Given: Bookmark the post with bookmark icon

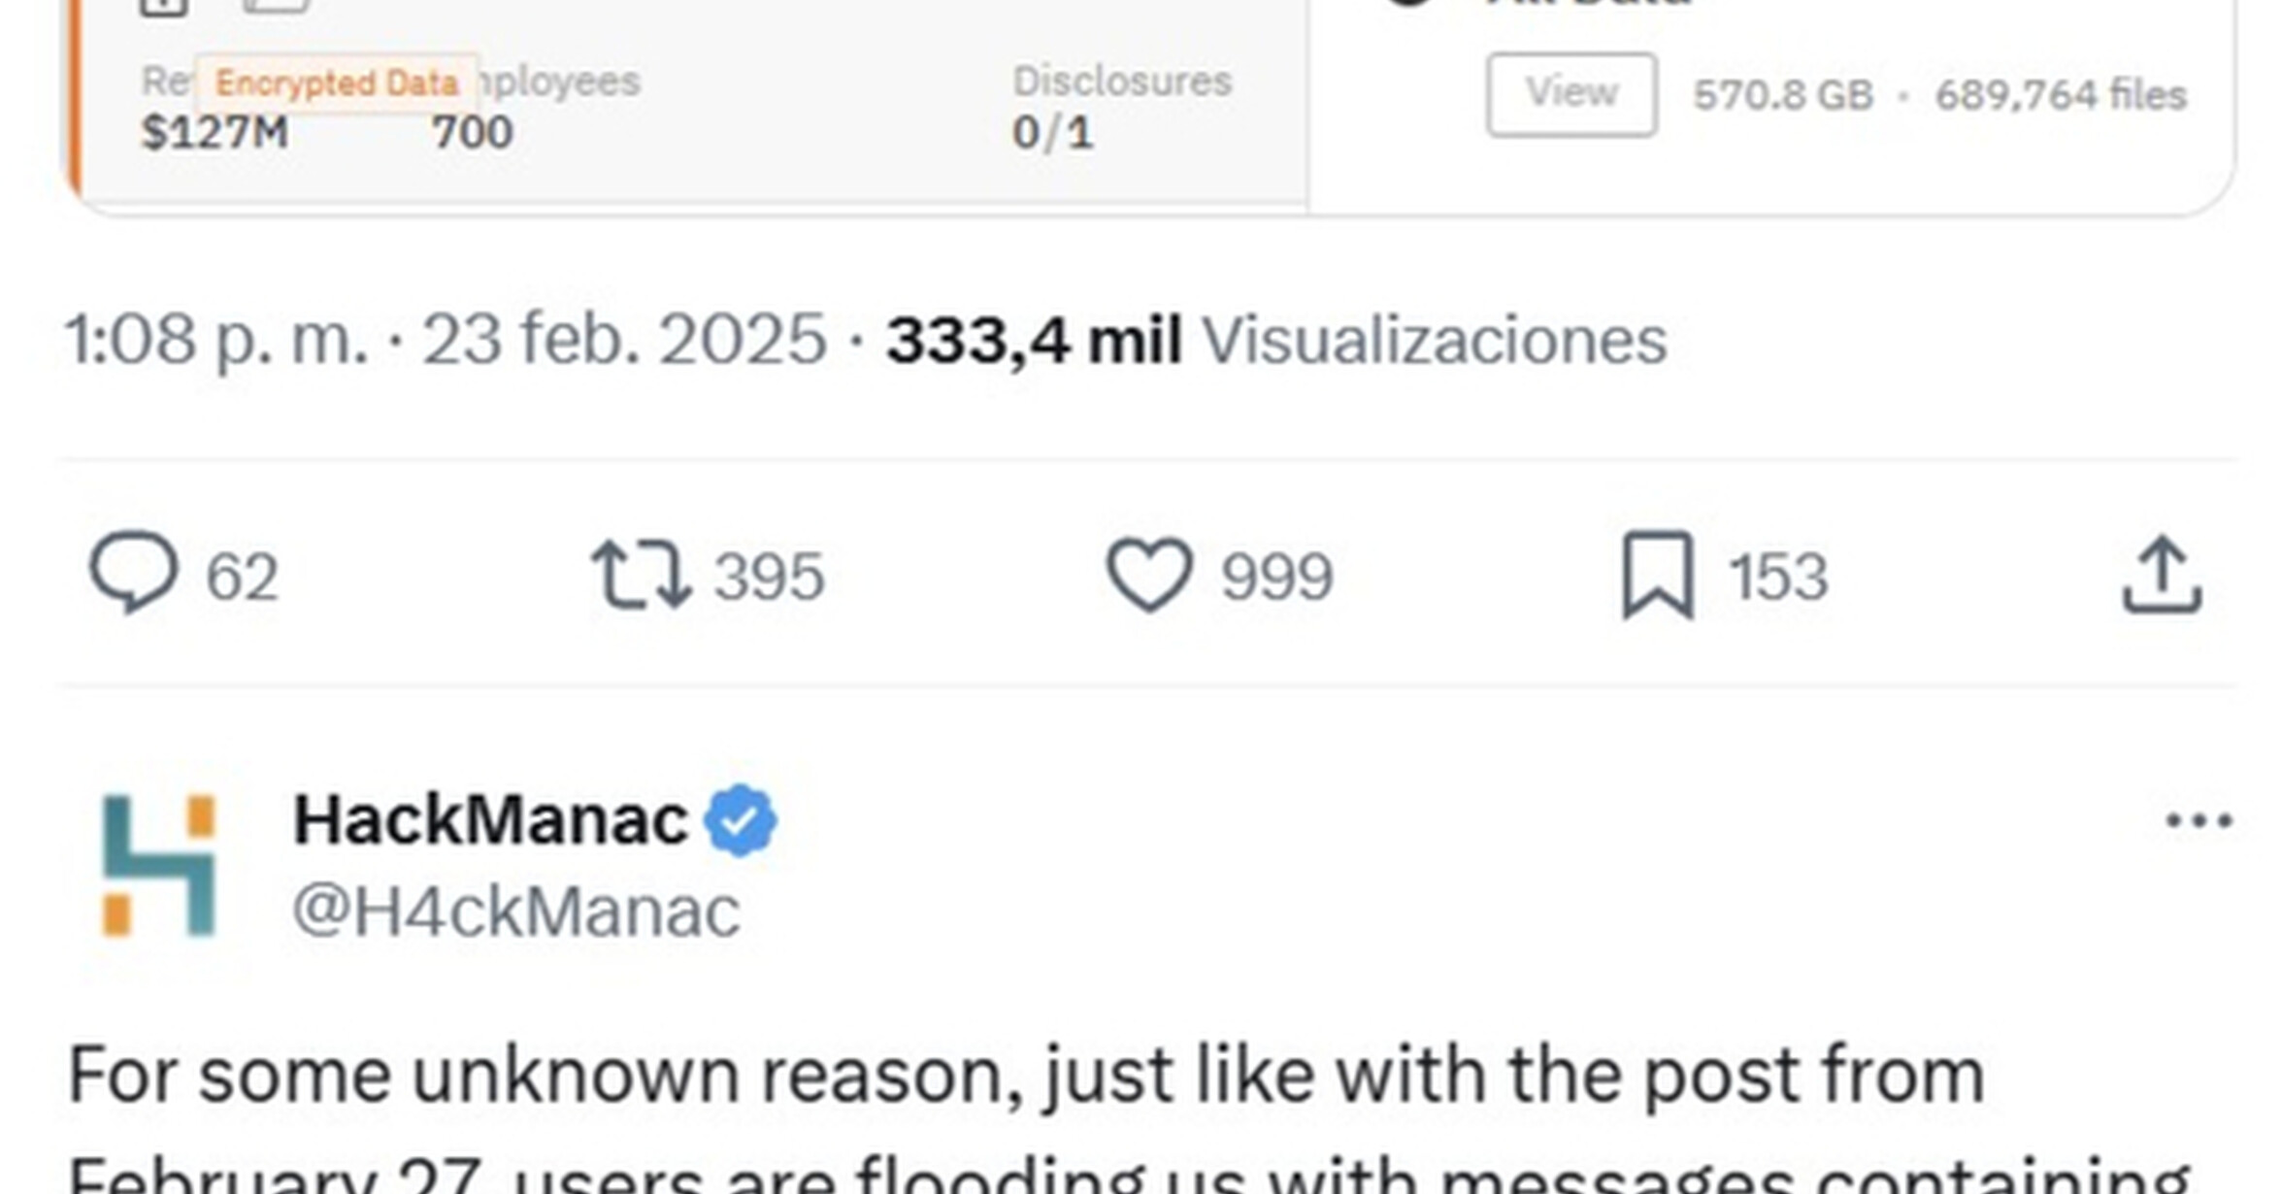Looking at the screenshot, I should (1658, 575).
